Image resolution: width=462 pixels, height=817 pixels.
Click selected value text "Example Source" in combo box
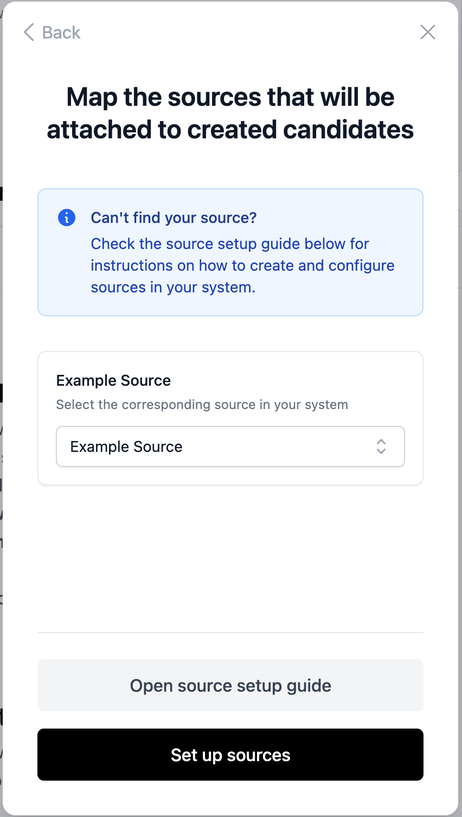(x=126, y=446)
